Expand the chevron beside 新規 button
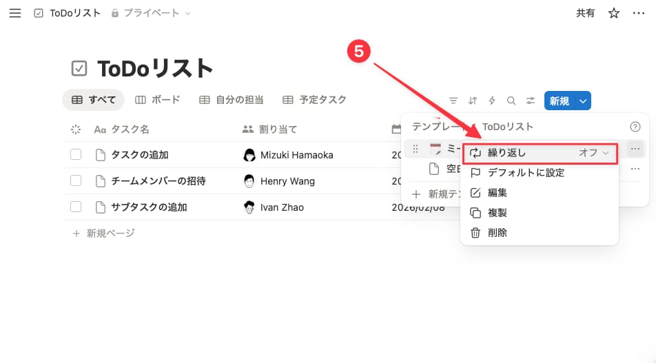The height and width of the screenshot is (363, 656). click(x=583, y=101)
